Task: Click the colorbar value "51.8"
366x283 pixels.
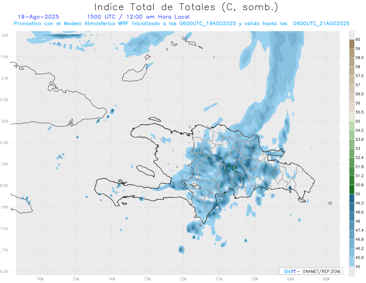Action: (x=359, y=167)
